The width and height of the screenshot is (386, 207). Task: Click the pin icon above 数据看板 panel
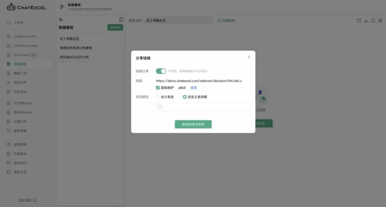point(61,20)
